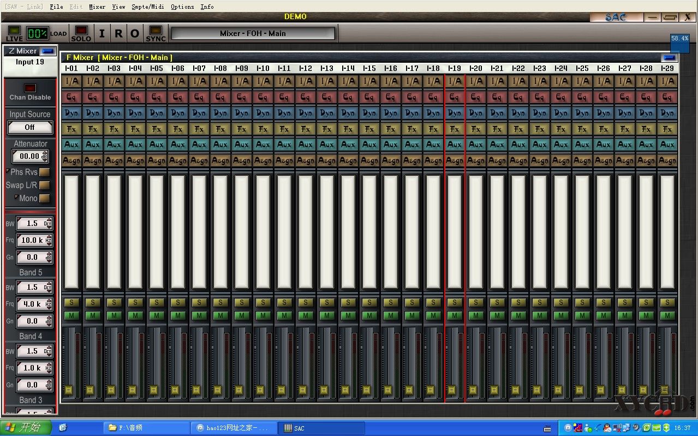Click the Band 4 frequency field showing 4.0 k
This screenshot has width=698, height=436.
[x=34, y=304]
